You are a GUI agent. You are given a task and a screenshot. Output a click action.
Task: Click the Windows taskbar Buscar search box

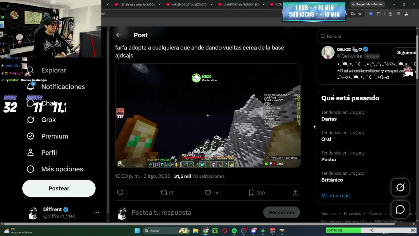coord(167,231)
